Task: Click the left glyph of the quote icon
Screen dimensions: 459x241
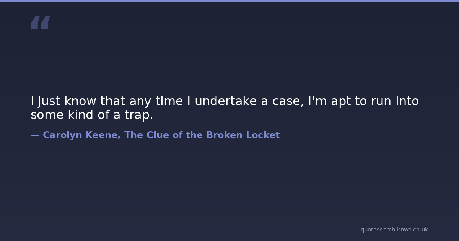Action: point(35,23)
